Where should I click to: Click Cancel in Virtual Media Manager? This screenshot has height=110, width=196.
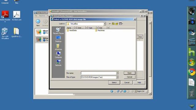[127, 82]
